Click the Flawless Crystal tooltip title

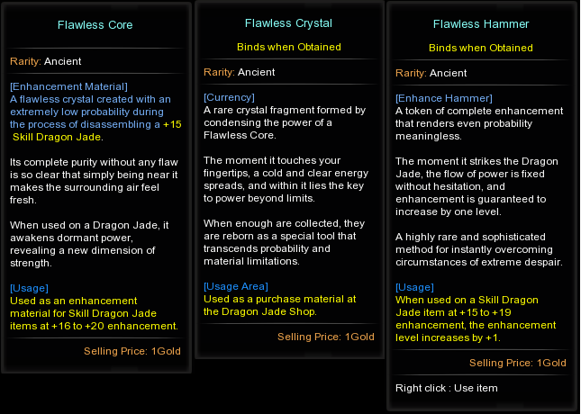tap(288, 22)
